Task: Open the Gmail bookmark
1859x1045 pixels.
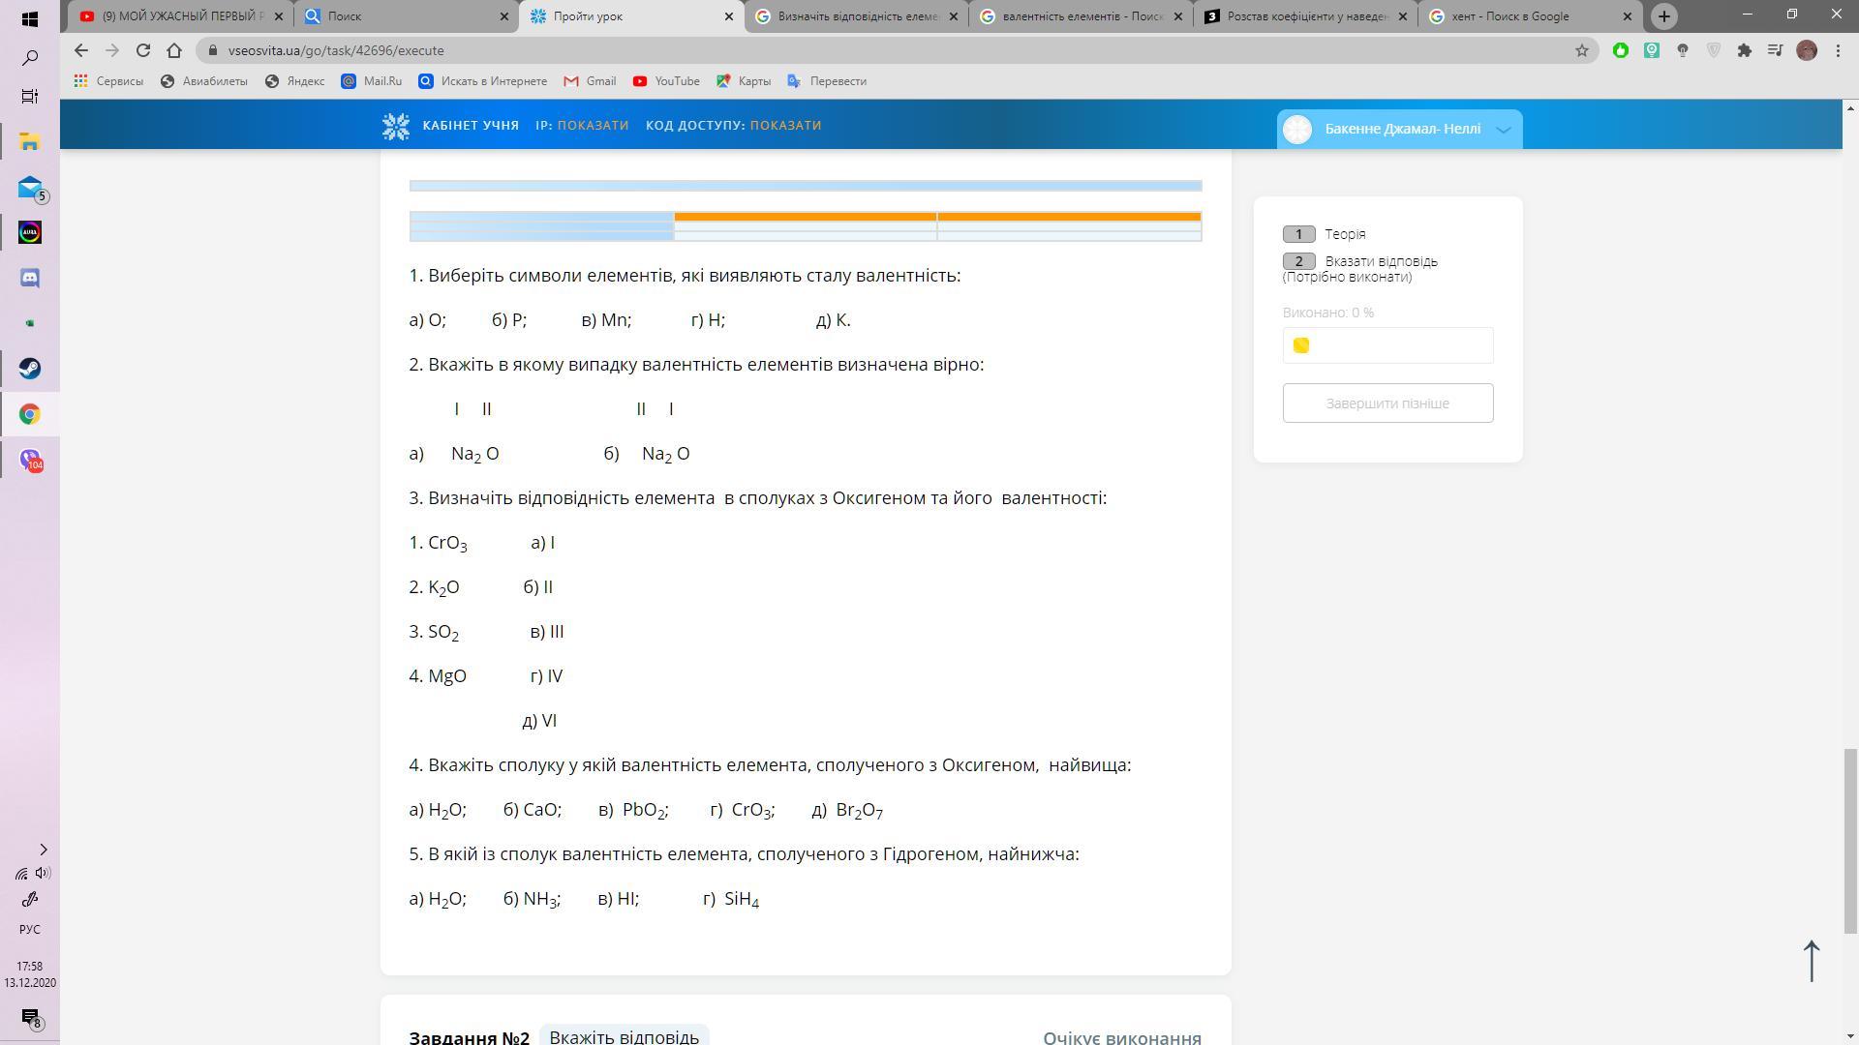Action: click(590, 81)
